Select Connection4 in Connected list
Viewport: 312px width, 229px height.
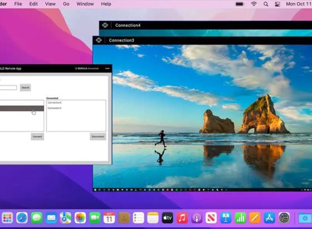tap(55, 108)
